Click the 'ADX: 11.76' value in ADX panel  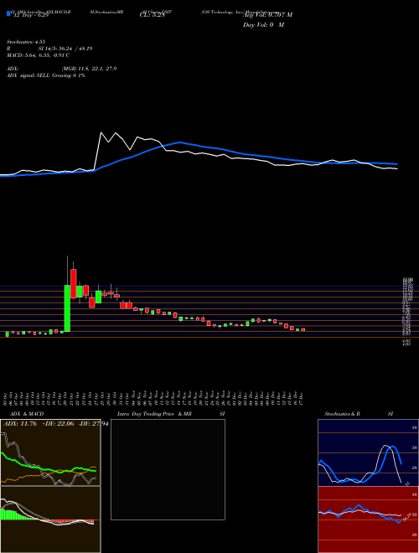pos(20,424)
